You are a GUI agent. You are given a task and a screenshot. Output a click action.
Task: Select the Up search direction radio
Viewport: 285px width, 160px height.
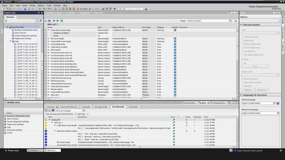242,63
